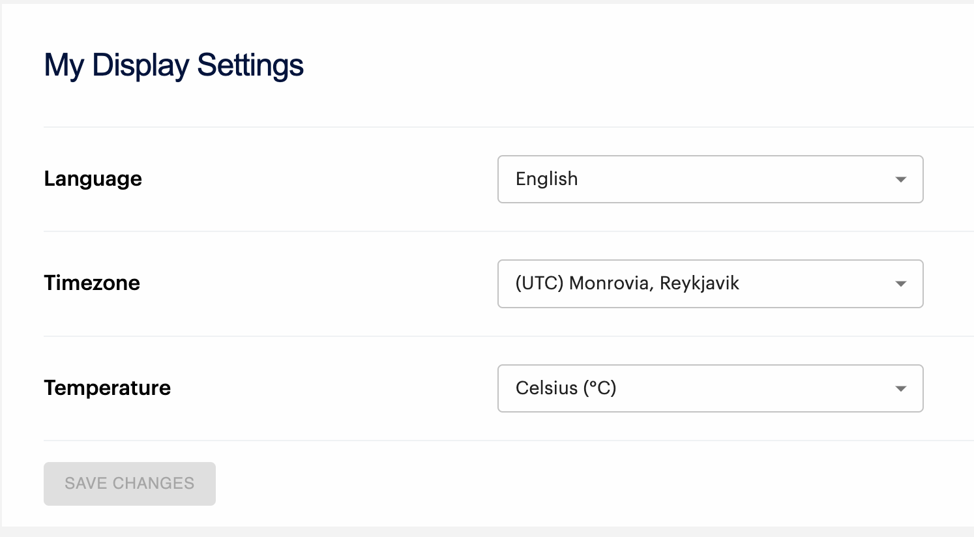Click the Timezone field label

[92, 283]
